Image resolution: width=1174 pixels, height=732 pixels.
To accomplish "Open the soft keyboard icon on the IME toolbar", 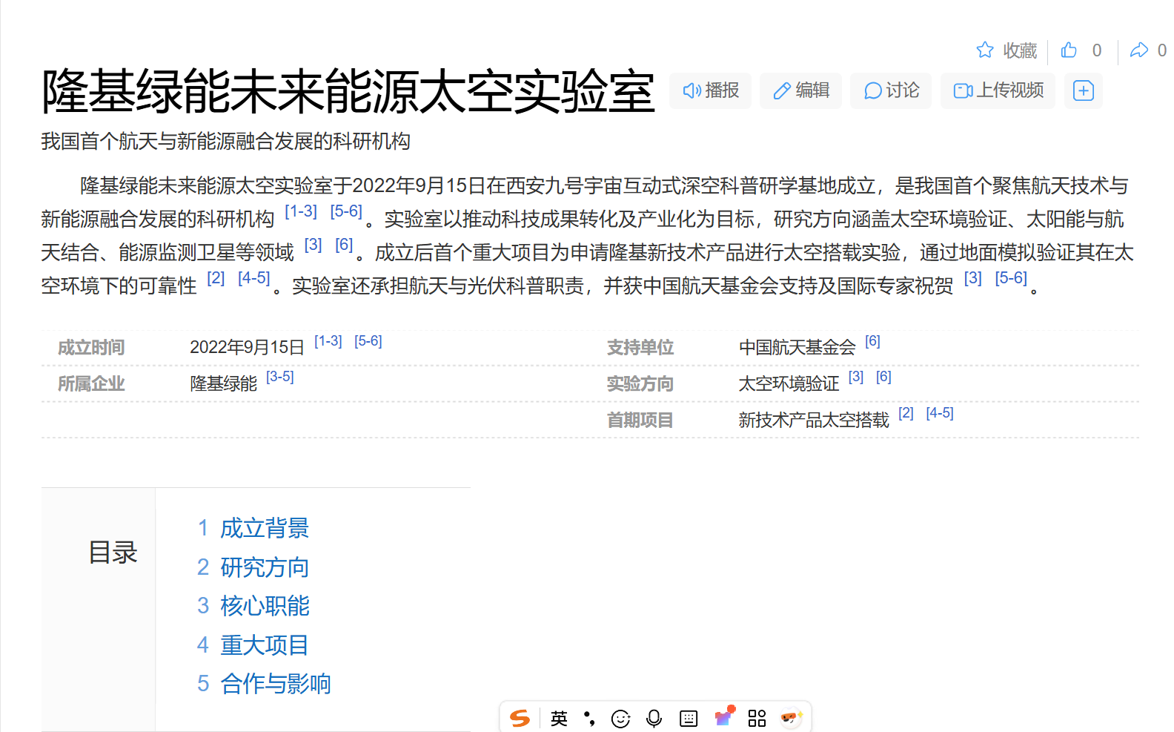I will click(x=689, y=719).
